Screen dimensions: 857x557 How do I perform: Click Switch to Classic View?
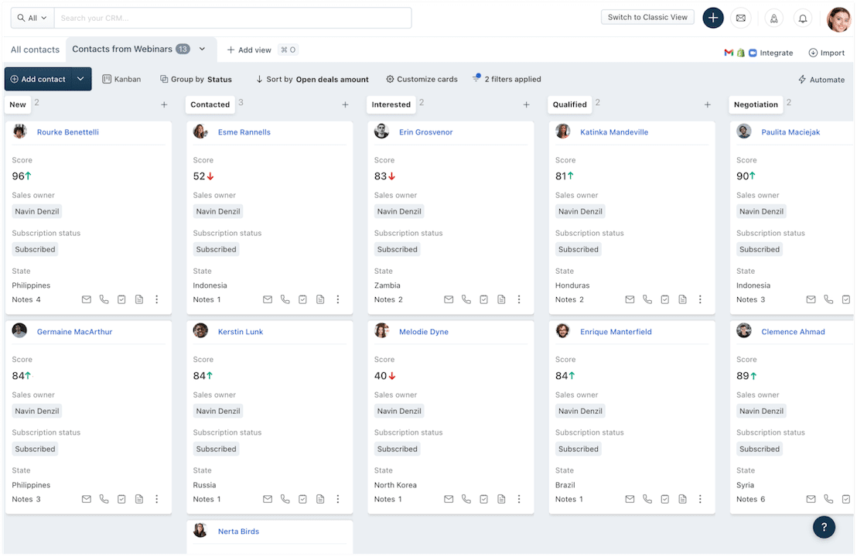(647, 17)
